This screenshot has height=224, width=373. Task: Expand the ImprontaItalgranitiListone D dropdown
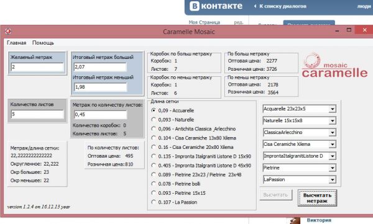pyautogui.click(x=333, y=156)
